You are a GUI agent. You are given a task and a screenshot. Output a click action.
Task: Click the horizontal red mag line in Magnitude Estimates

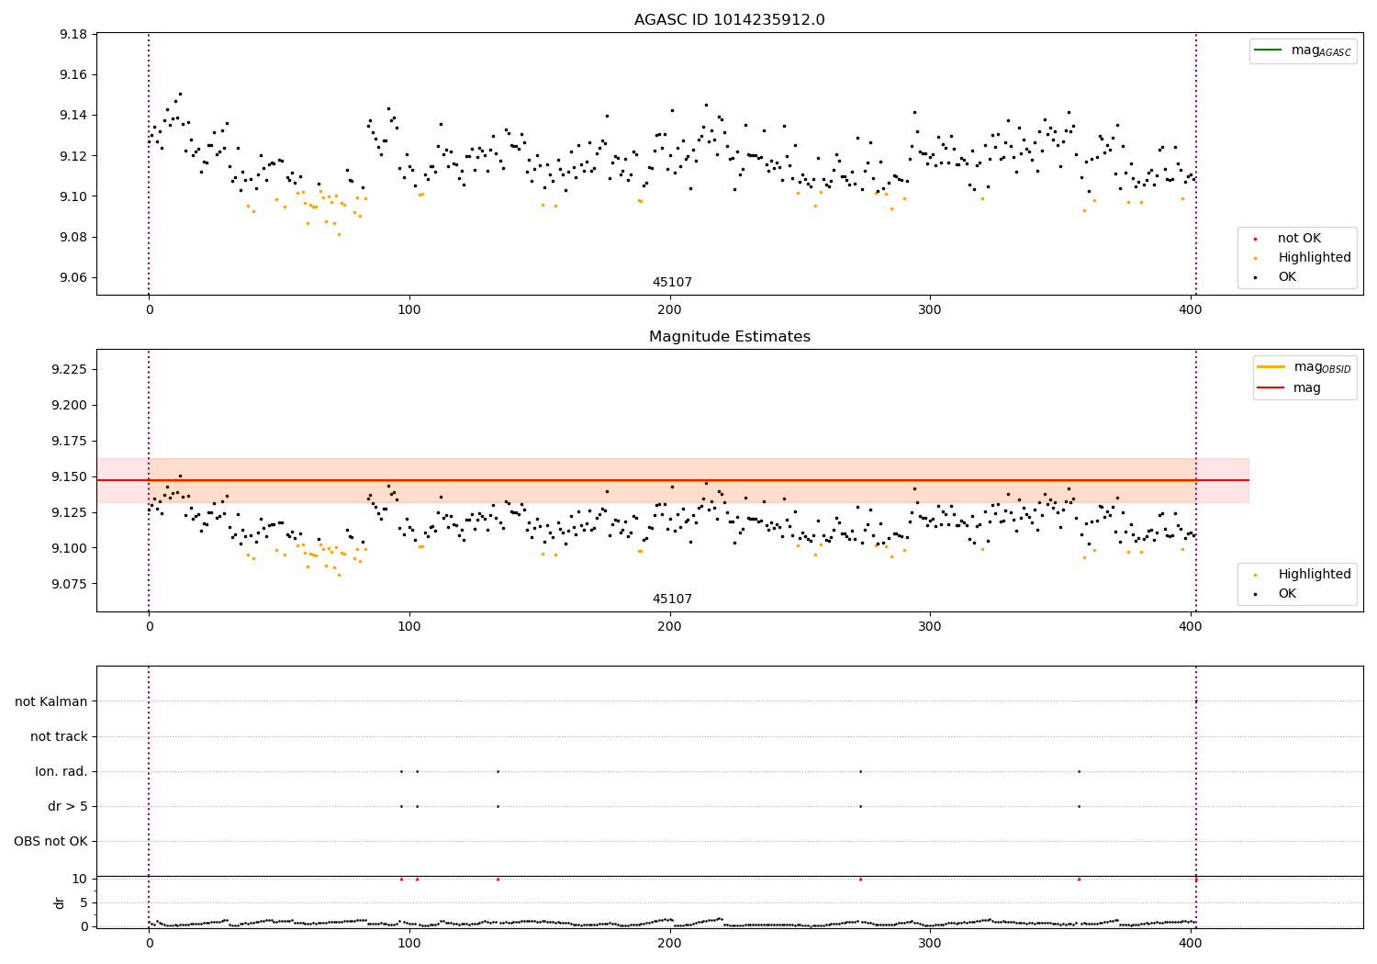[673, 480]
